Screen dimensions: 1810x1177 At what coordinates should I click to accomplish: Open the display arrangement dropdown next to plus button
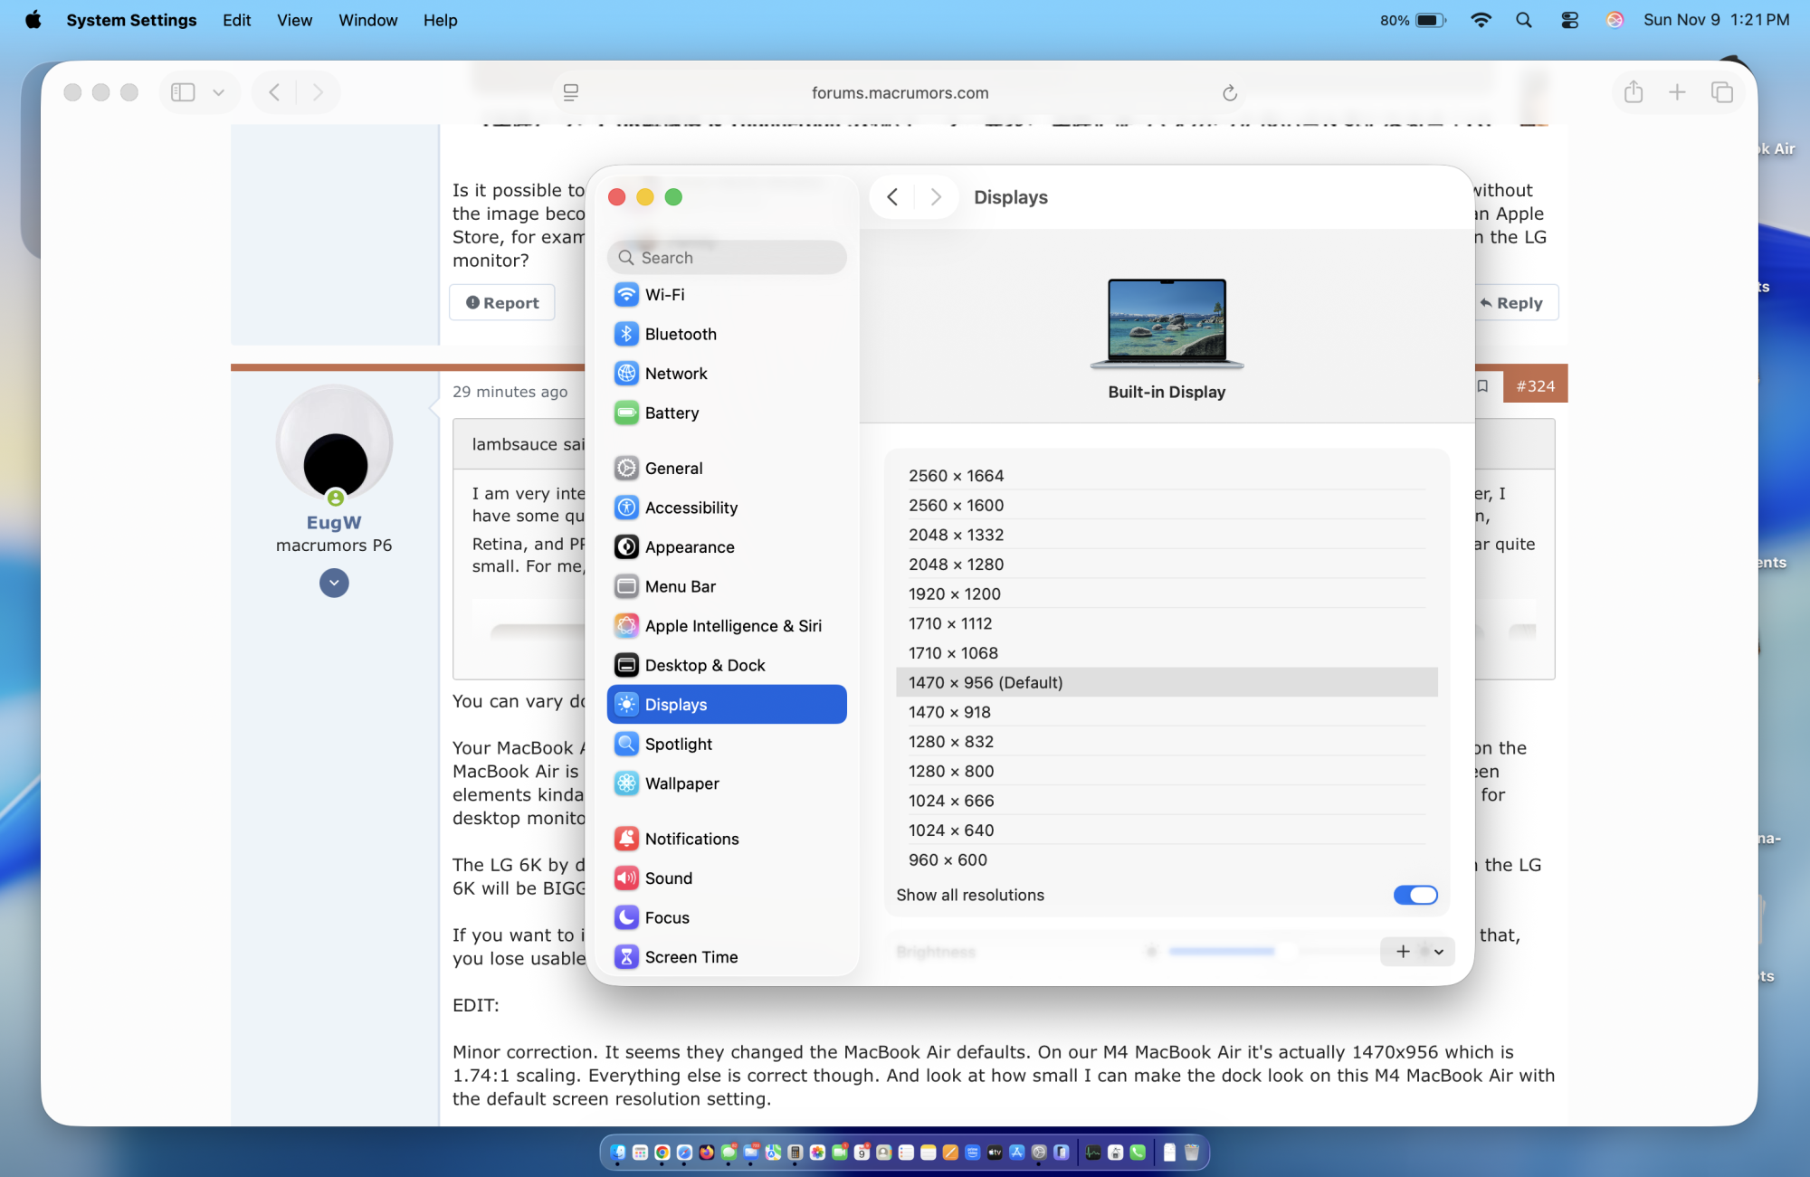pos(1438,951)
